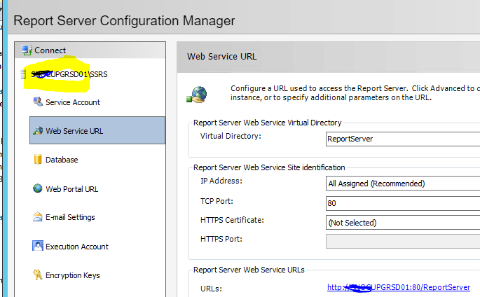Click the Service Account icon
The height and width of the screenshot is (297, 480).
38,102
